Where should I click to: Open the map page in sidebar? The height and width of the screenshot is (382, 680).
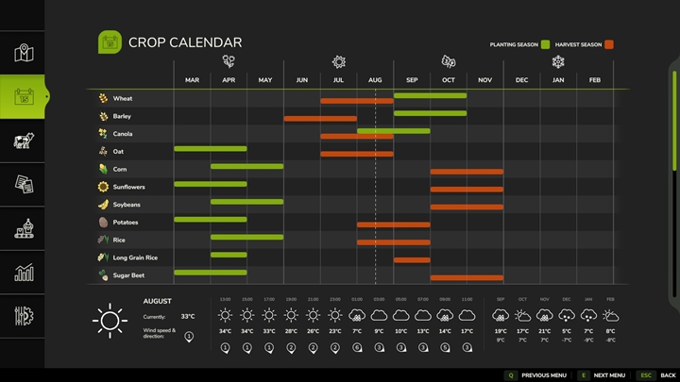24,53
